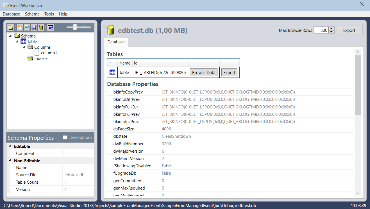370x209 pixels.
Task: Increase Max Browse Rows with up arrow
Action: point(332,29)
